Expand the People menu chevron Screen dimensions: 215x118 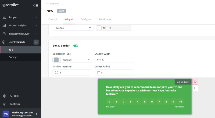point(36,17)
